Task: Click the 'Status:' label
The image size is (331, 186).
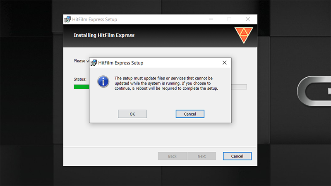Action: 80,79
